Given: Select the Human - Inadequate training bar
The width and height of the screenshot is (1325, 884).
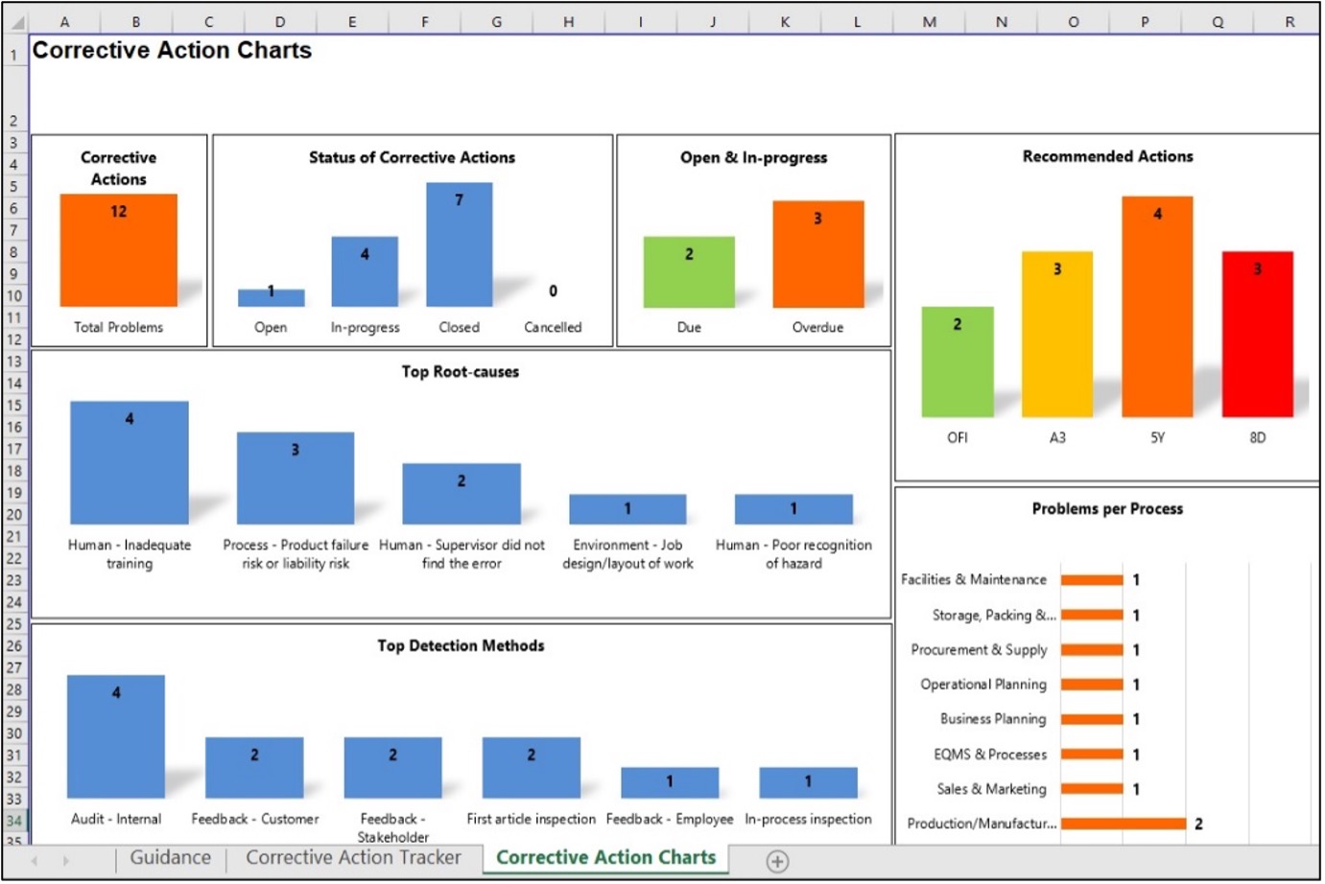Looking at the screenshot, I should 130,463.
